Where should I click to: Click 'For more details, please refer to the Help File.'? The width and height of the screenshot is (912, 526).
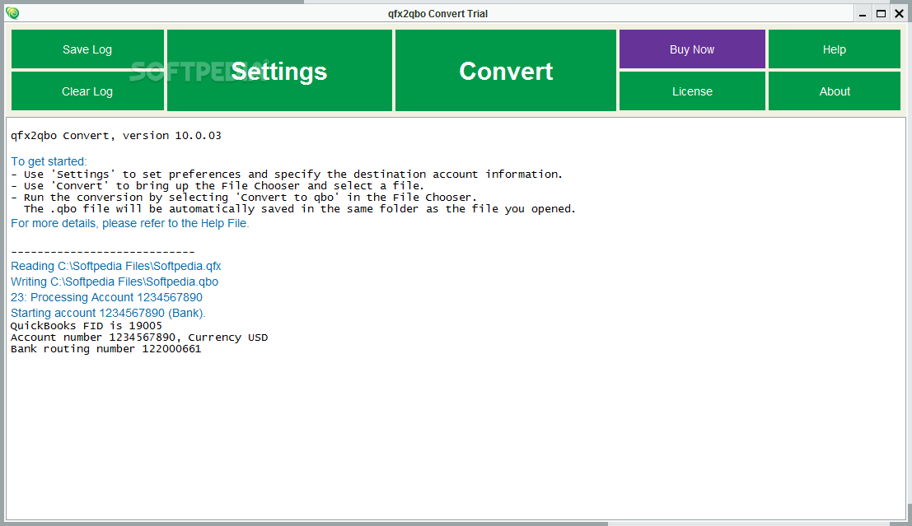129,223
